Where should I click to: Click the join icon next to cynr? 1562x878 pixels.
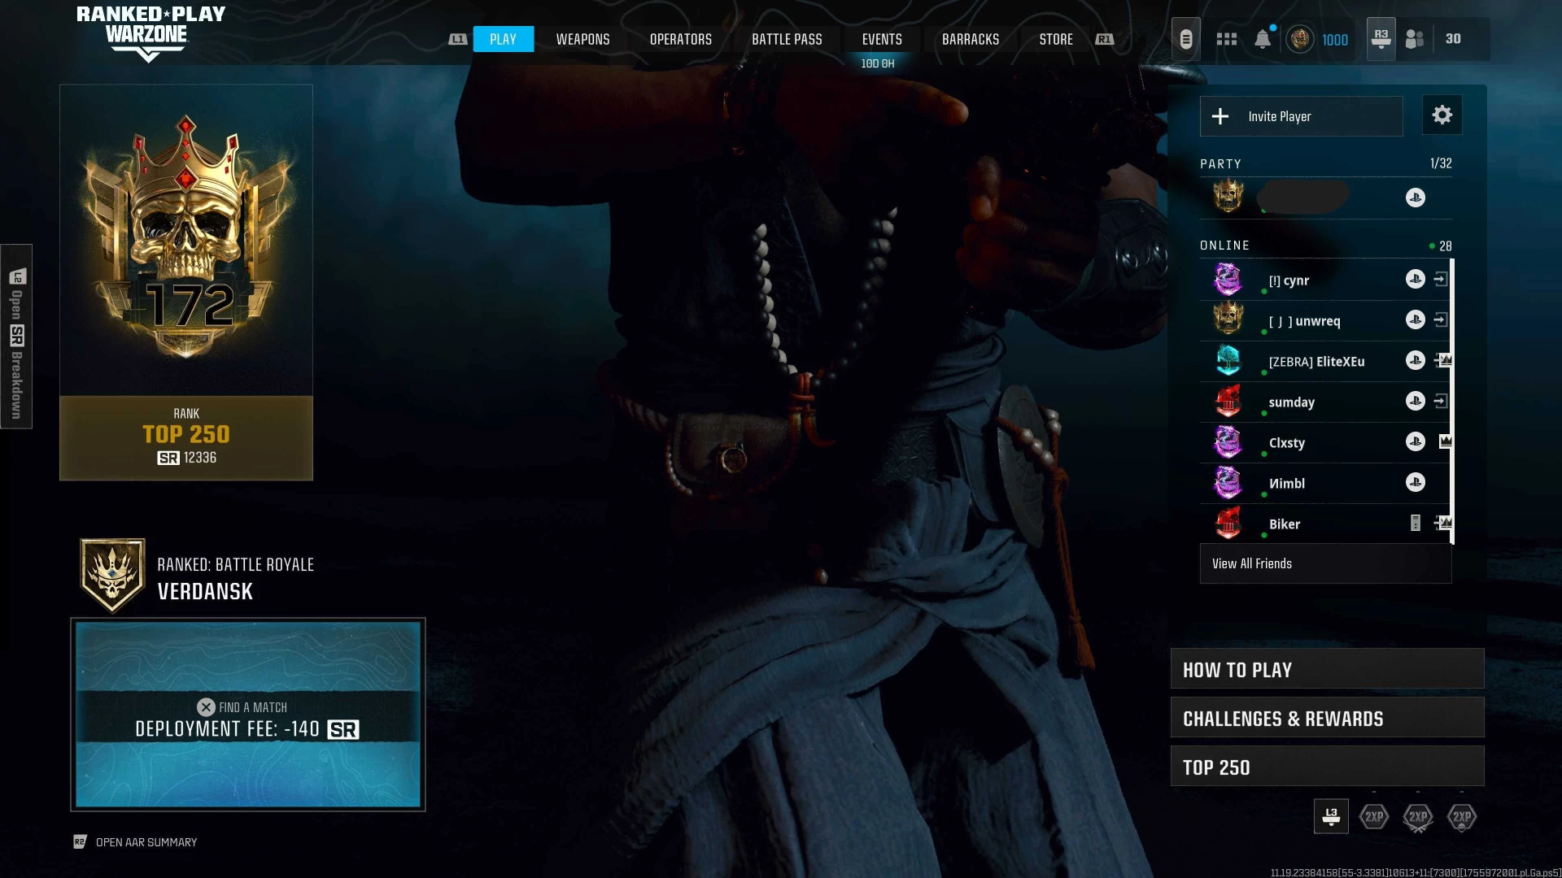pos(1441,280)
